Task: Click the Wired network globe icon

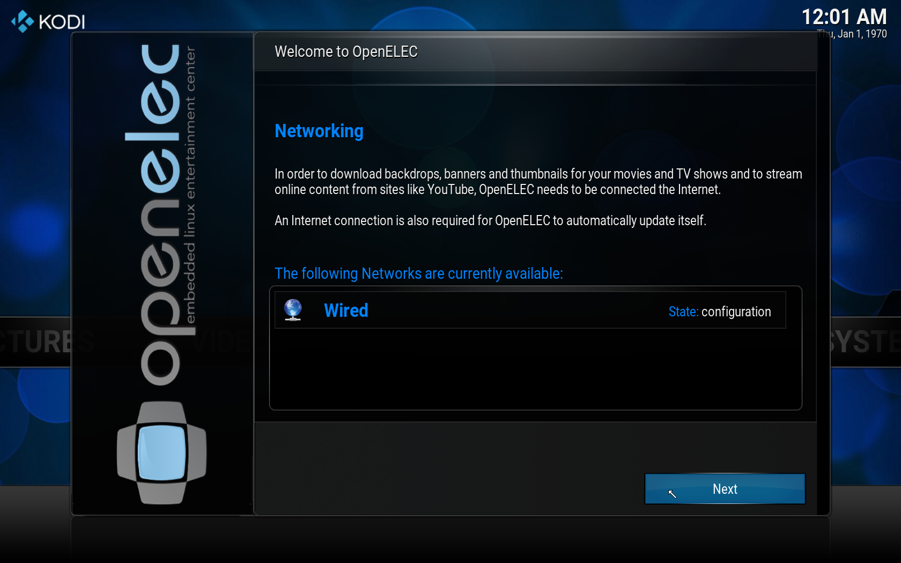Action: (x=293, y=310)
